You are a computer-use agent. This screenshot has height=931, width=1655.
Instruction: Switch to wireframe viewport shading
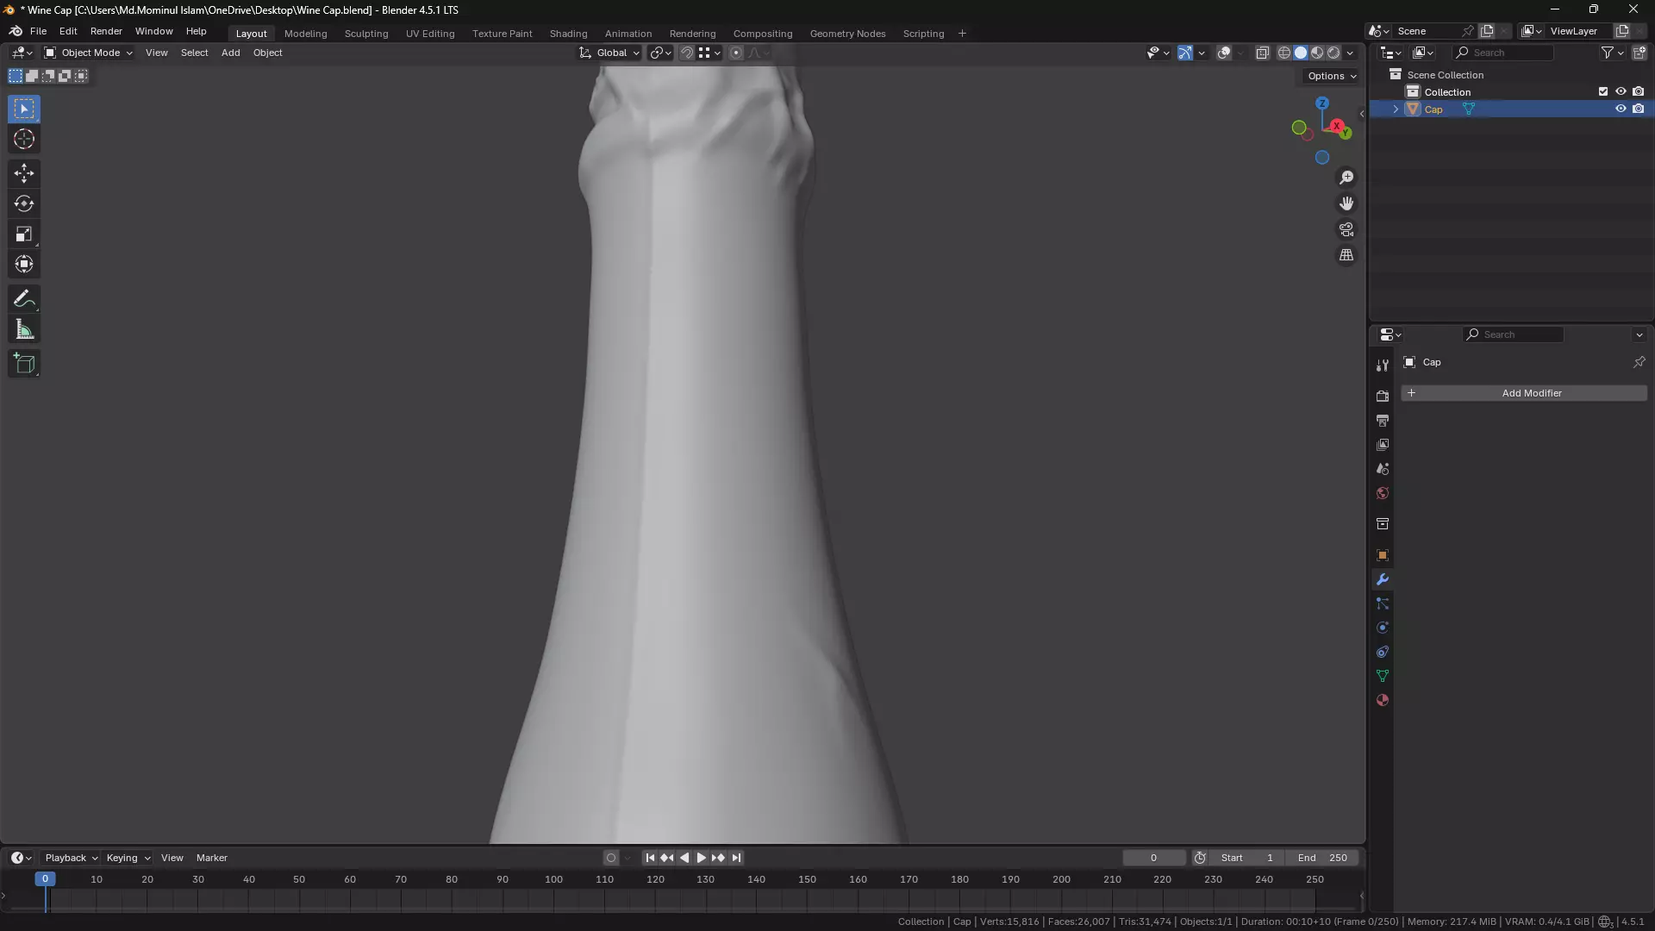click(1284, 53)
